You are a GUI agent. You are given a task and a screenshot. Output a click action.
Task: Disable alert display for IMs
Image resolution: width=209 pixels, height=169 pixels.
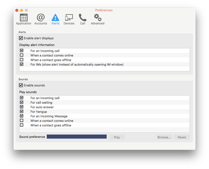[x=21, y=64]
